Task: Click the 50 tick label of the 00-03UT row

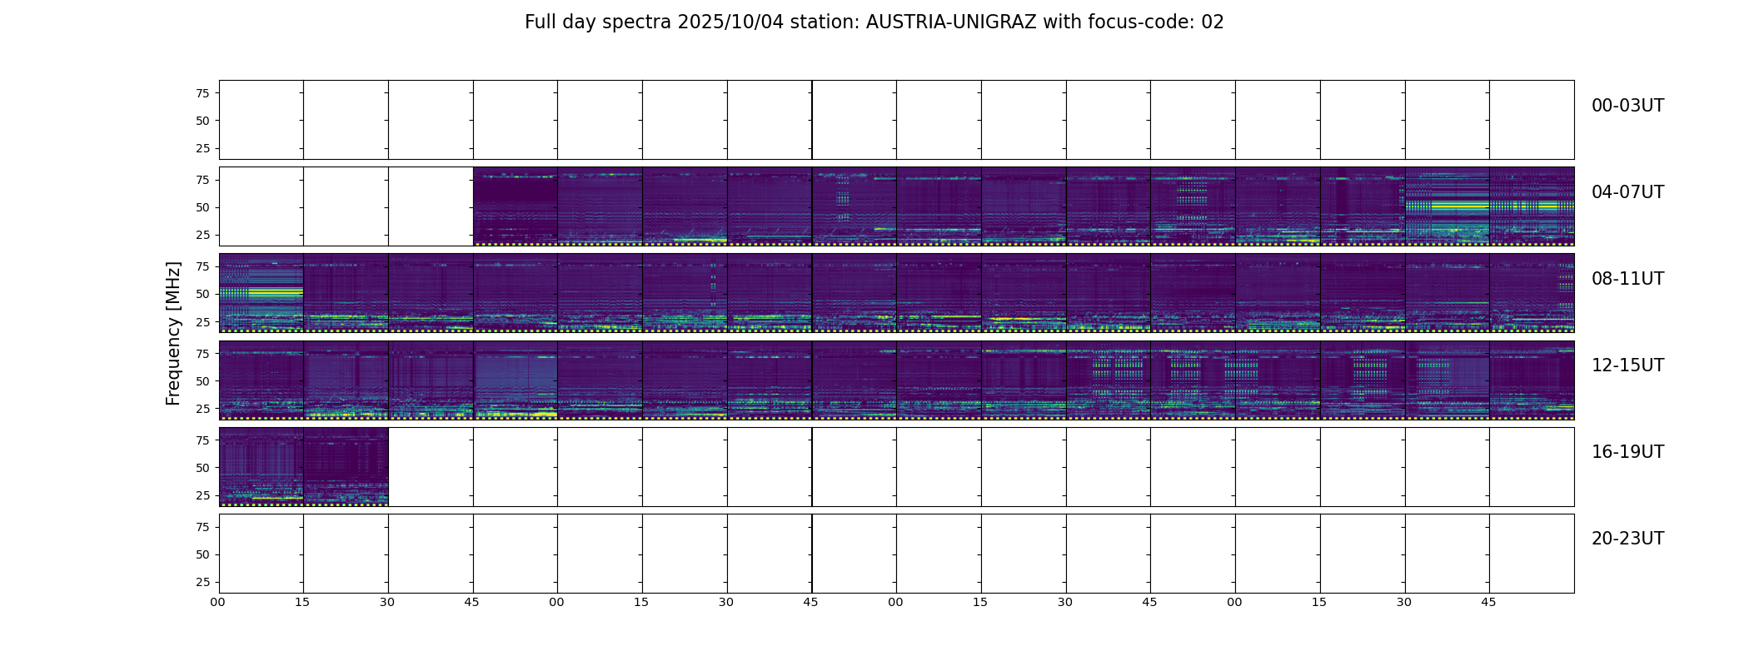Action: (x=202, y=121)
